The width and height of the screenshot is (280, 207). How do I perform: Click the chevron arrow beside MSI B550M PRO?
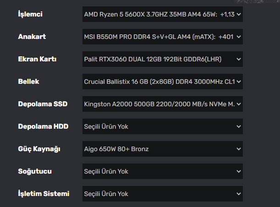[x=238, y=37]
